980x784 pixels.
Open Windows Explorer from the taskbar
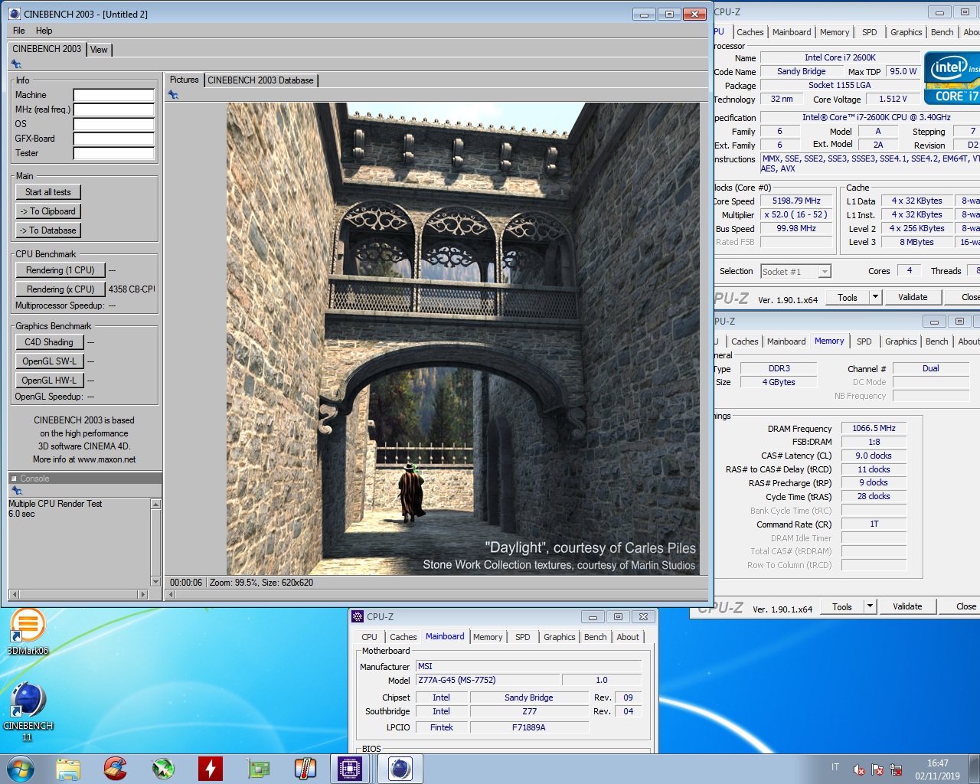click(68, 769)
